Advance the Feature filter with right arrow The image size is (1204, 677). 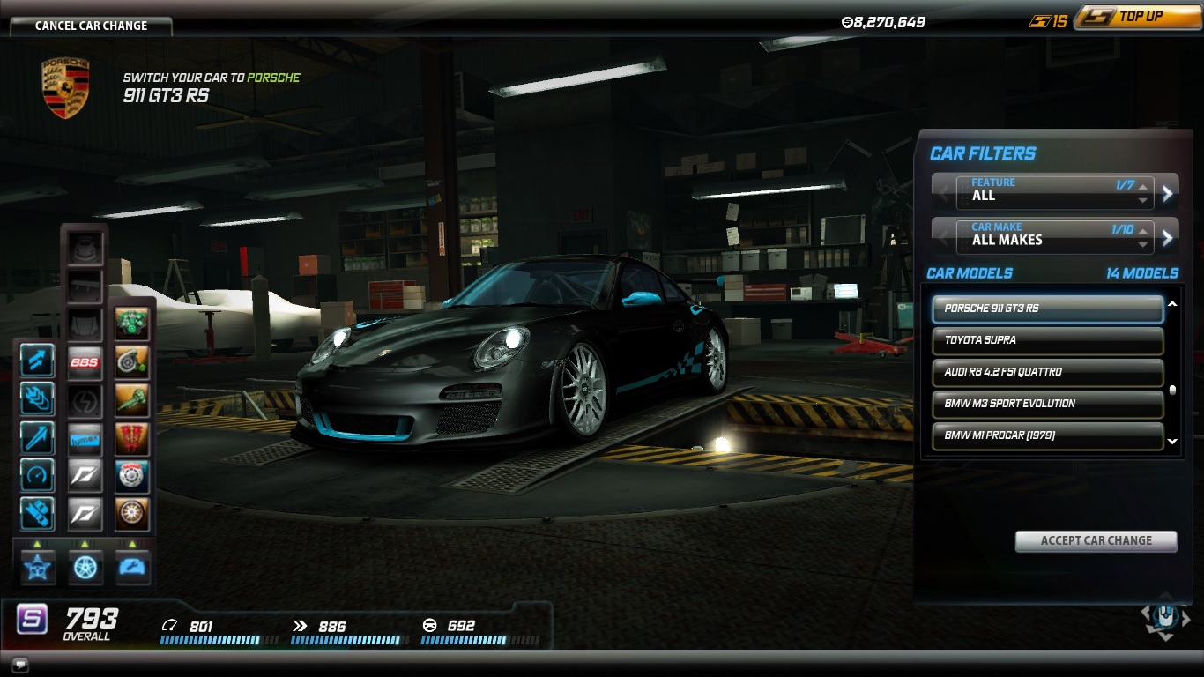coord(1168,193)
